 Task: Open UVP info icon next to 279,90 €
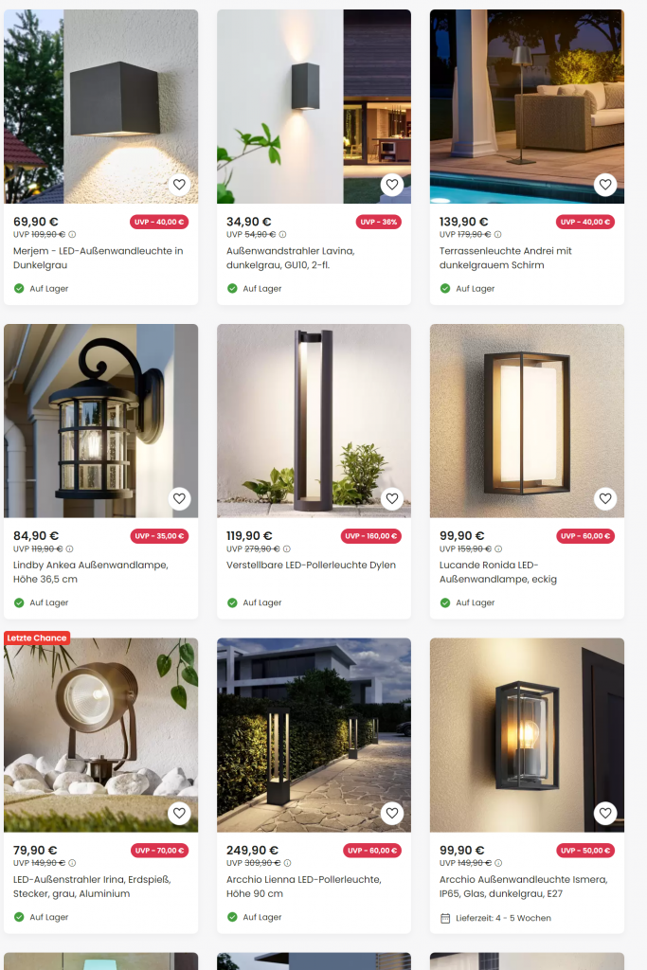pos(287,548)
